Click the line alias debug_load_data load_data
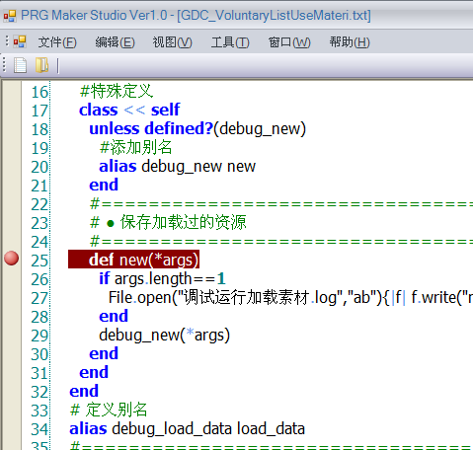 pos(187,429)
